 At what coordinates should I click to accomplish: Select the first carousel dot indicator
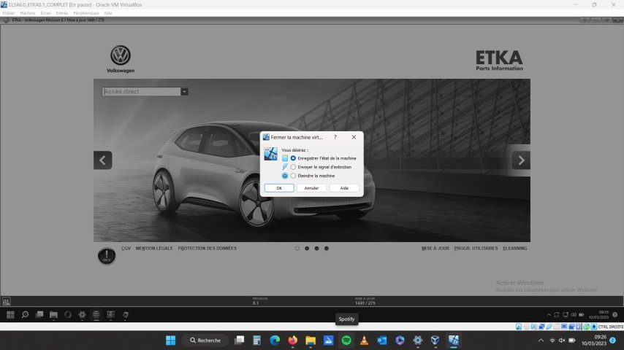pyautogui.click(x=297, y=249)
